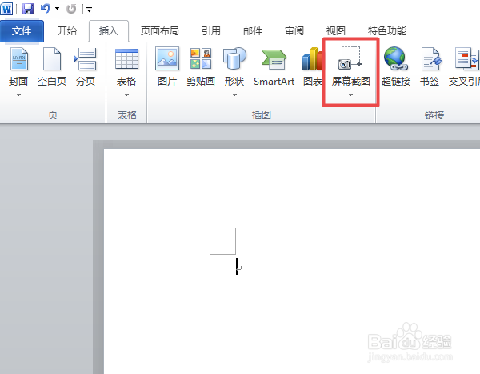Open the undo history dropdown arrow
Screen dimensions: 480x374
click(58, 9)
